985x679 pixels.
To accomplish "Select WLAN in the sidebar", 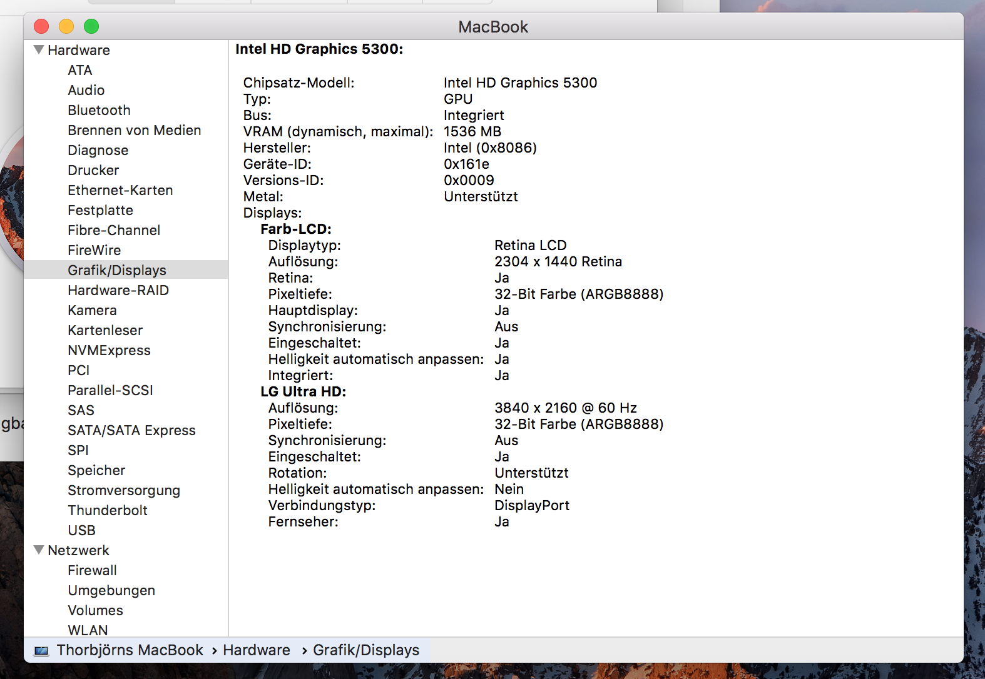I will point(88,630).
